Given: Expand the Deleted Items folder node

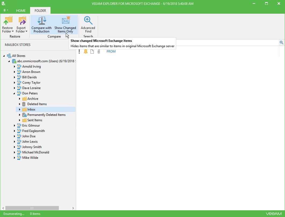Looking at the screenshot, I should pos(19,104).
